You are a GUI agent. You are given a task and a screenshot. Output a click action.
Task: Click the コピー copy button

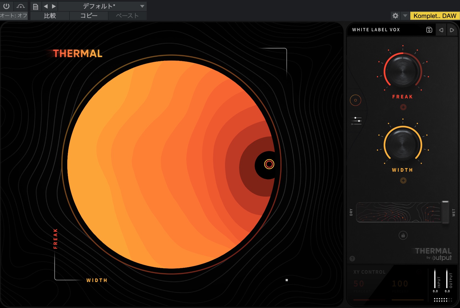[89, 16]
